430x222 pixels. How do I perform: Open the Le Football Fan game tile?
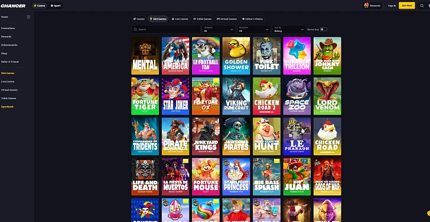[x=206, y=56]
